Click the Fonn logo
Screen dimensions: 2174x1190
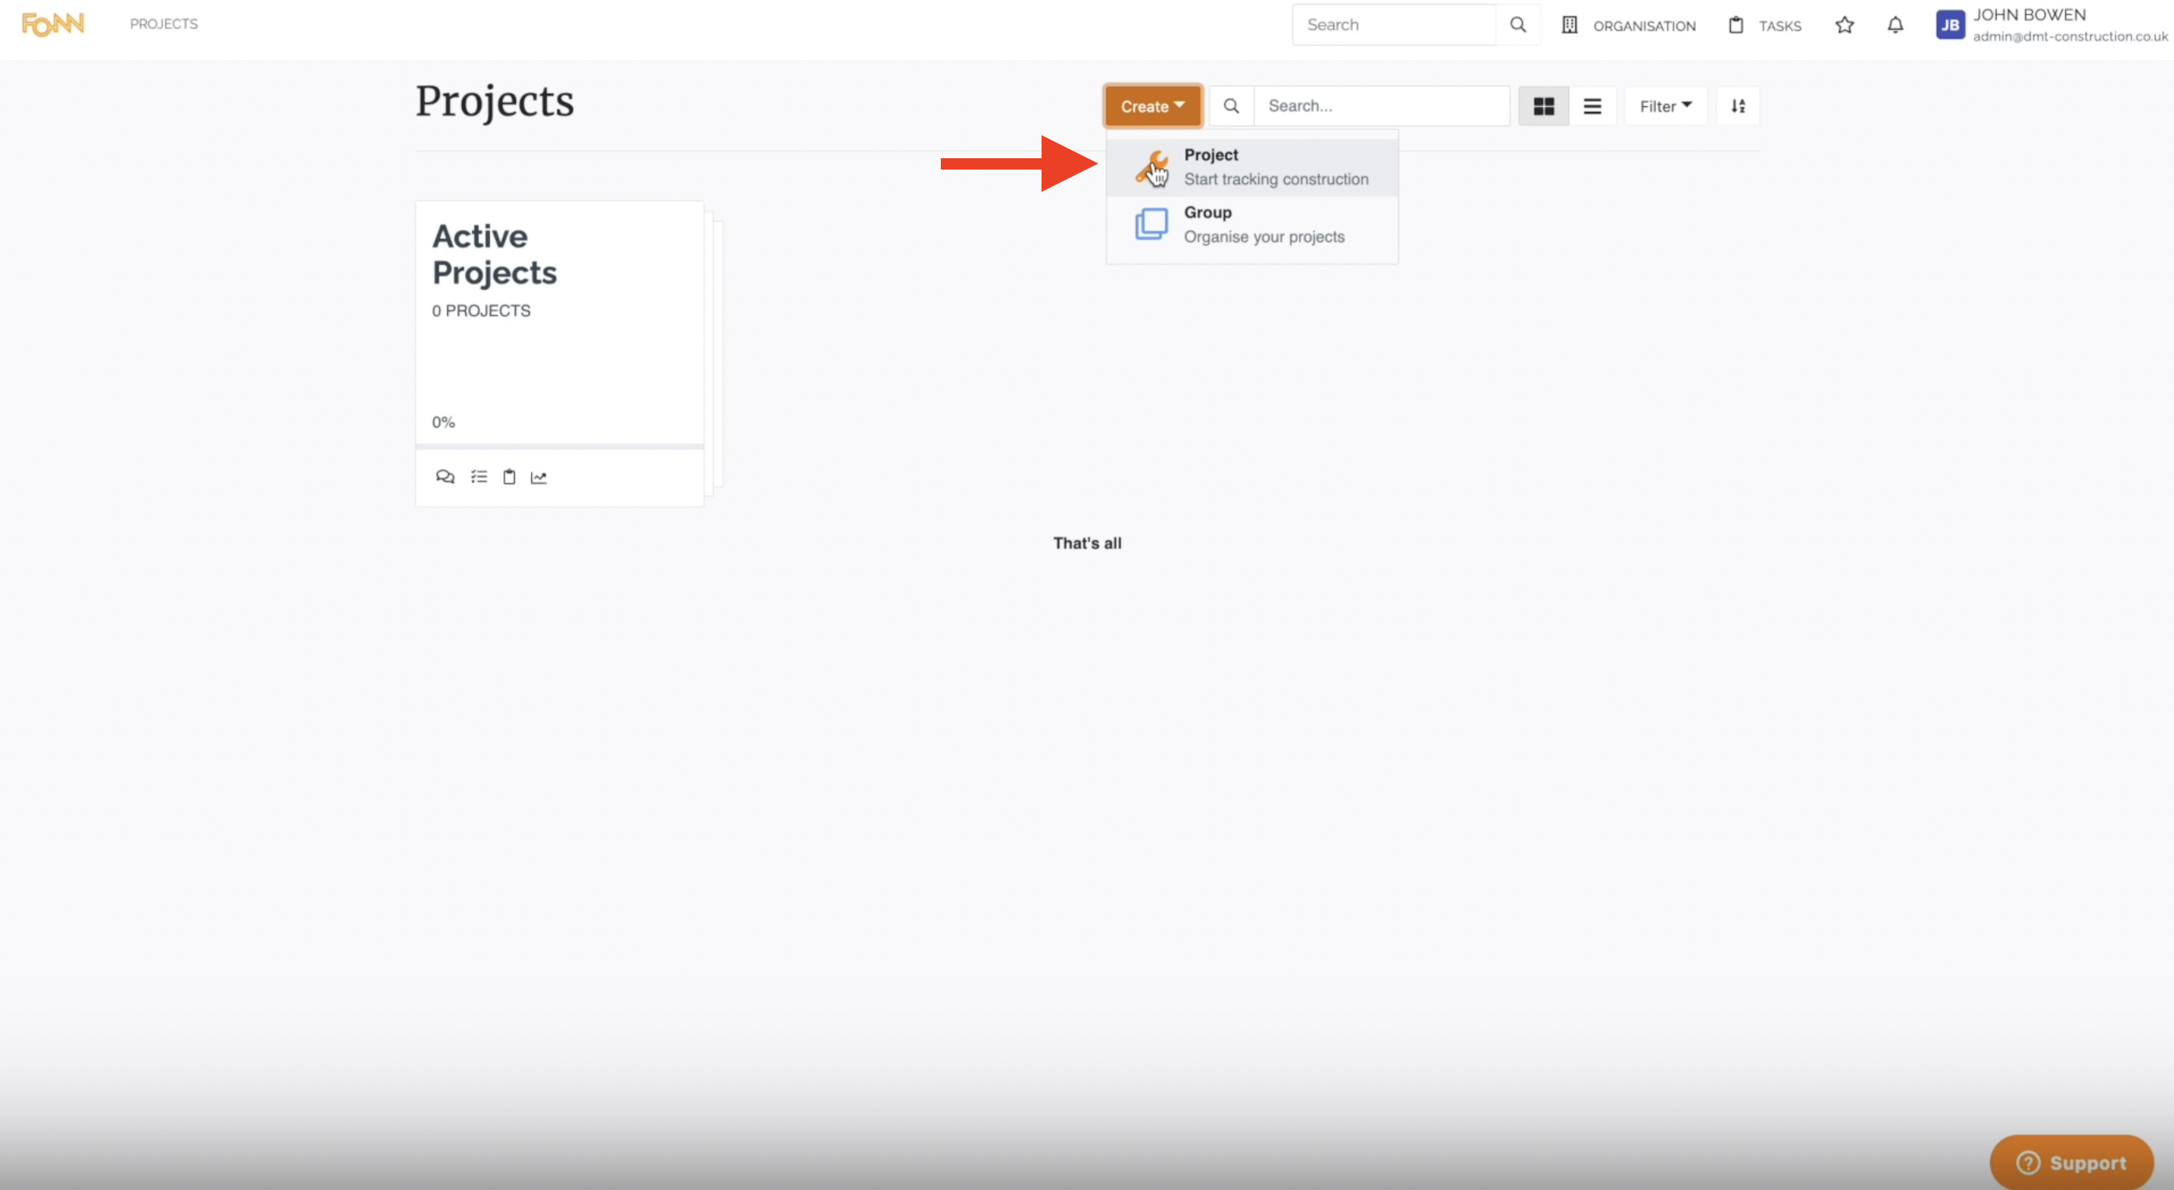(x=52, y=24)
